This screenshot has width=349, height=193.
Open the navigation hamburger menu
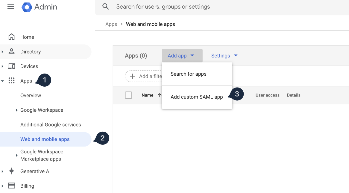click(x=11, y=7)
